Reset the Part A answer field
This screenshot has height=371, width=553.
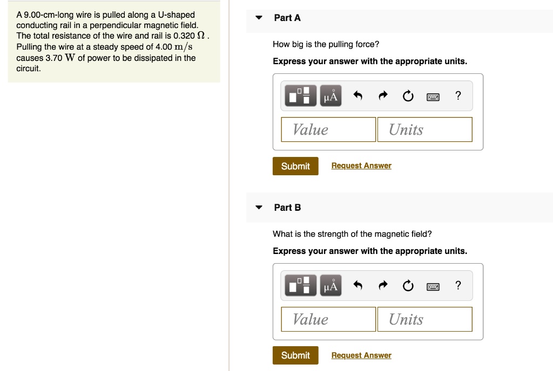point(408,96)
